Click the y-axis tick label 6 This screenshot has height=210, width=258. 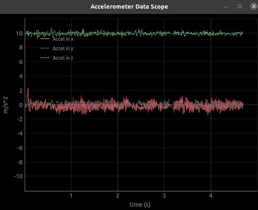[21, 62]
